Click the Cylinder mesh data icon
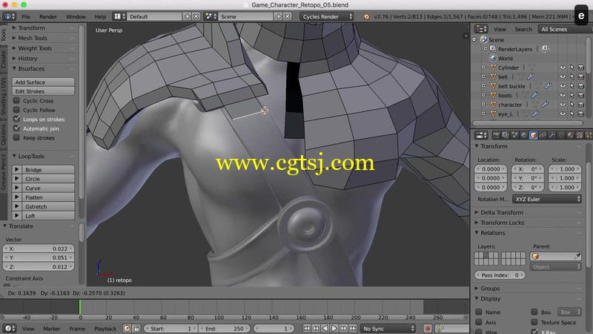This screenshot has width=593, height=334. [532, 68]
